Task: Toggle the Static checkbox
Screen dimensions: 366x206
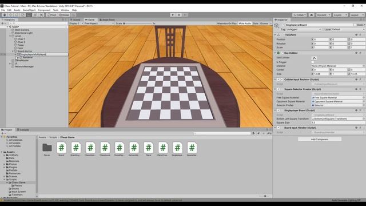Action: click(x=355, y=25)
